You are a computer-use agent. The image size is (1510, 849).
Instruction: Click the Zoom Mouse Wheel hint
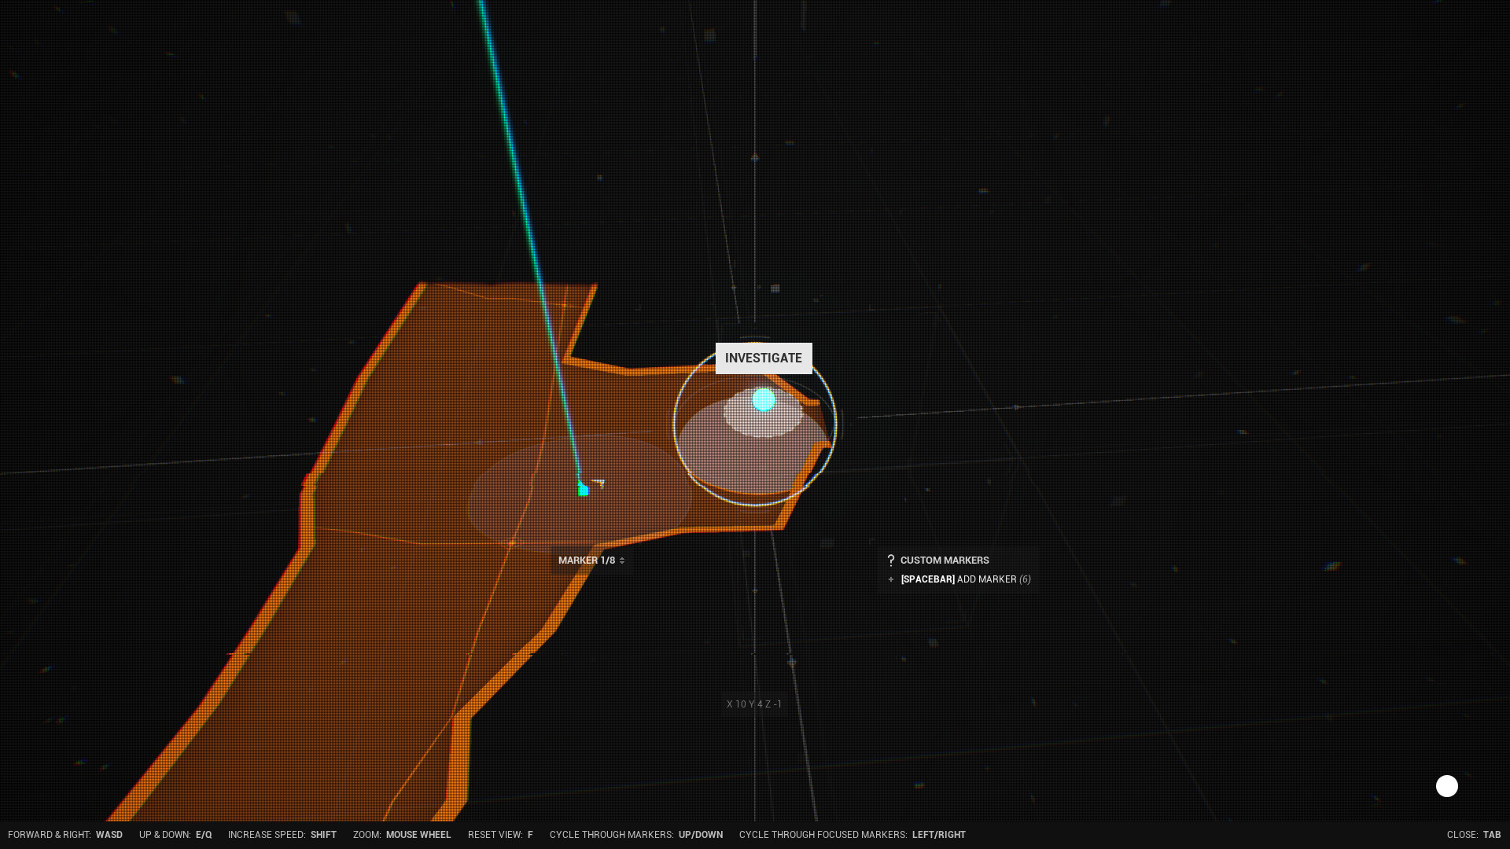(x=402, y=835)
